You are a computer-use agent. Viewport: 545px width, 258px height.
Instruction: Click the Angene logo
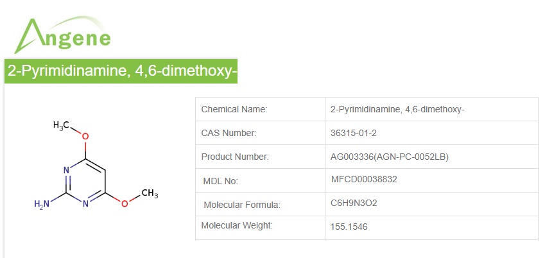62,35
